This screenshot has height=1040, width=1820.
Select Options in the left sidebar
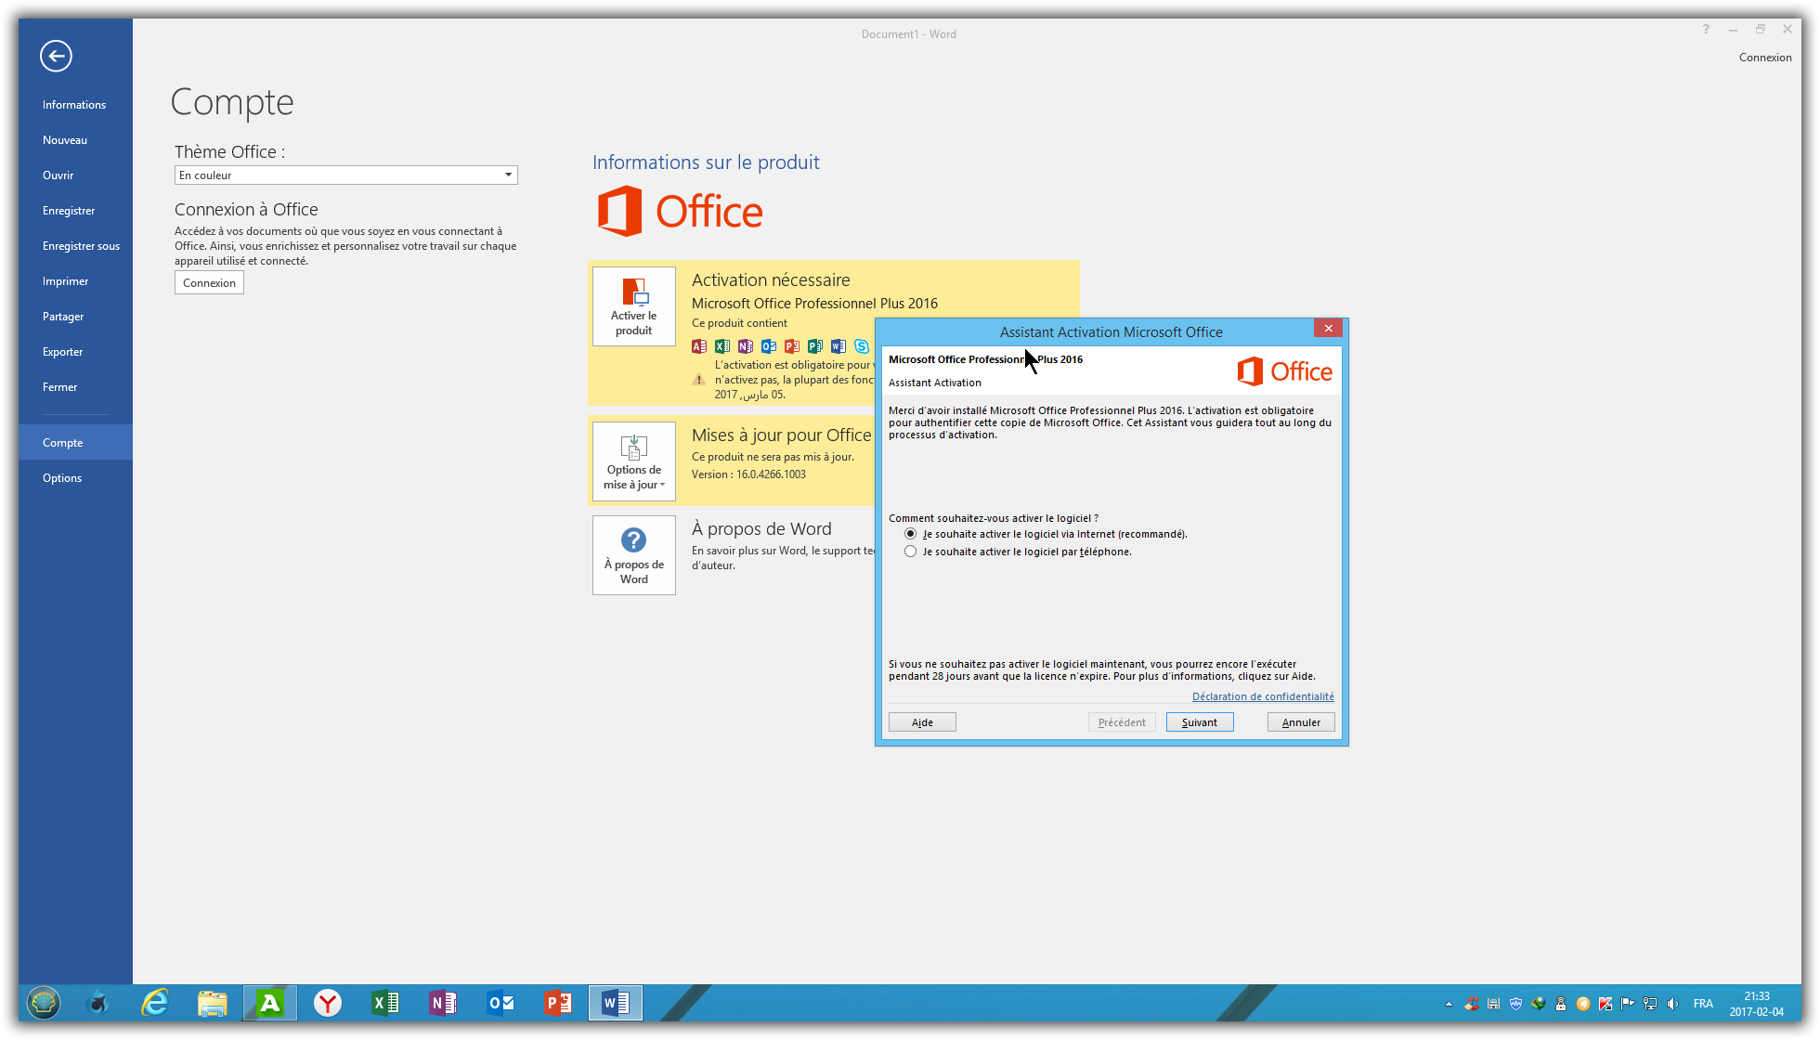pos(62,478)
